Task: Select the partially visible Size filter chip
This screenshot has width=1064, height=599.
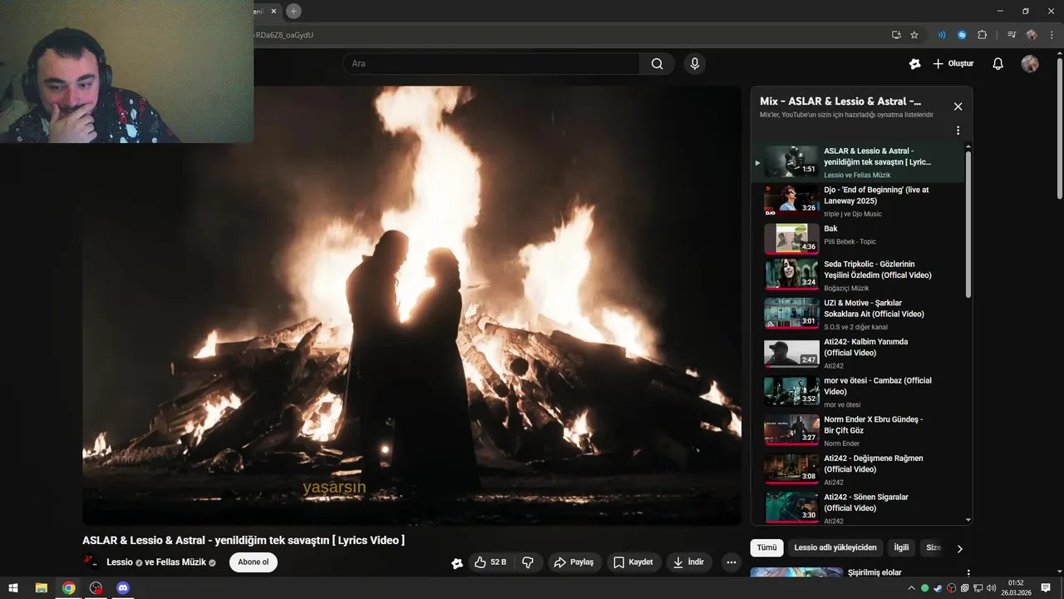Action: point(933,547)
